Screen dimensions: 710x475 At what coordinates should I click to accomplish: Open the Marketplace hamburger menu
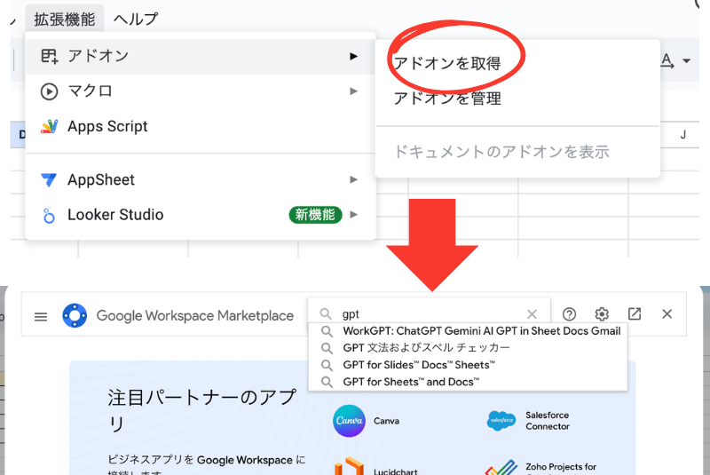41,316
